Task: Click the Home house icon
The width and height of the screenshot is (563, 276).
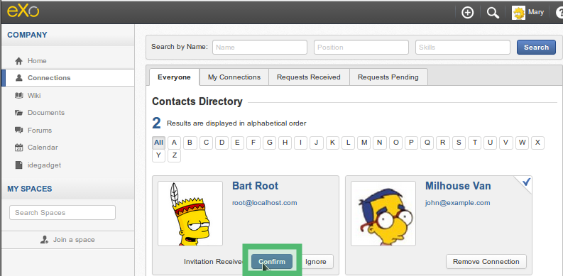Action: point(18,61)
